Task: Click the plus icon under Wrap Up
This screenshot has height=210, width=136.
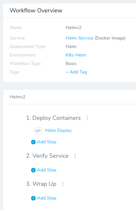Action: point(33,198)
